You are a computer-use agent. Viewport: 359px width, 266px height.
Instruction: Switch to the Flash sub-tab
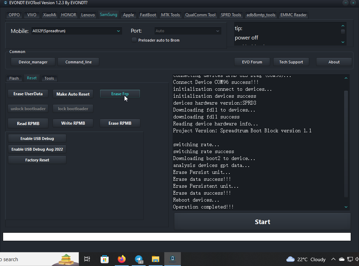point(14,78)
